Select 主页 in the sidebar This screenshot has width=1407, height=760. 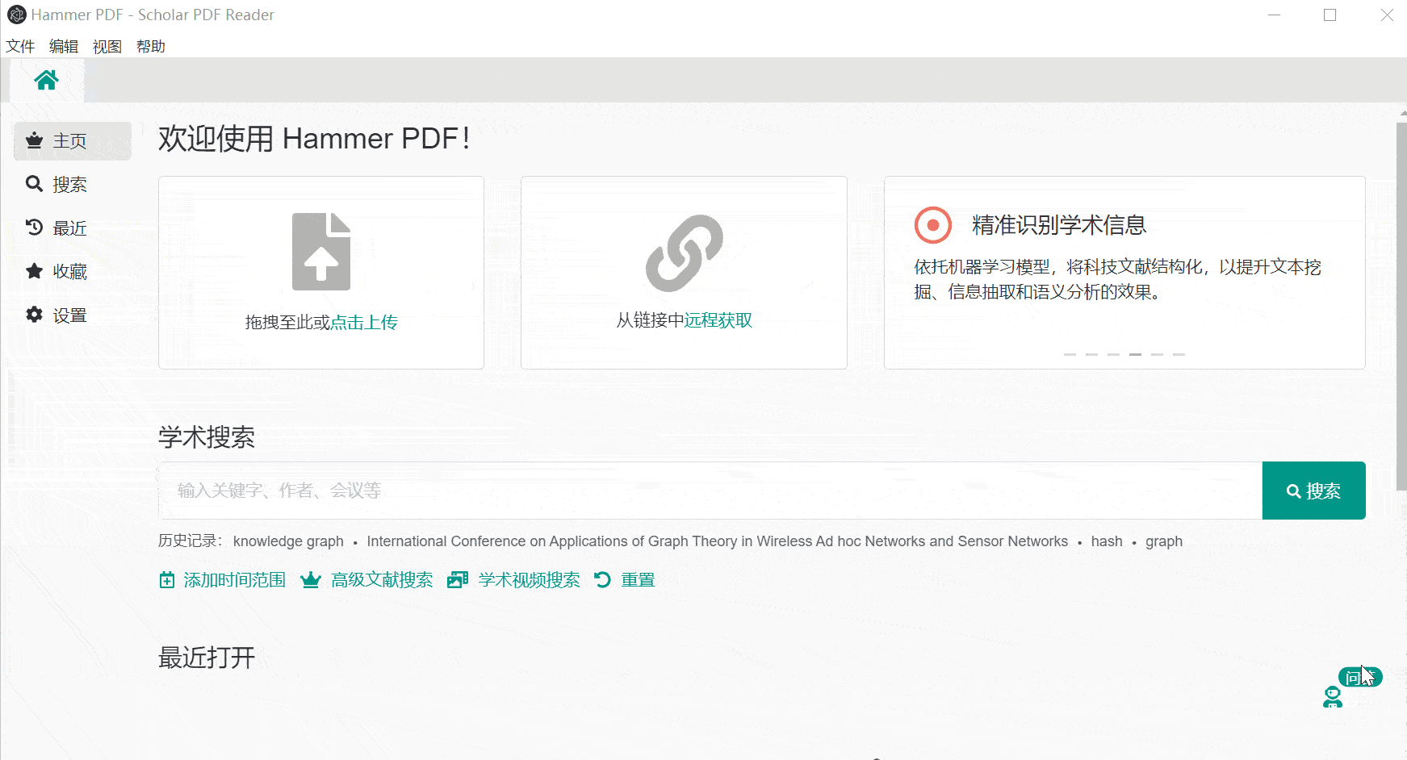[x=73, y=141]
